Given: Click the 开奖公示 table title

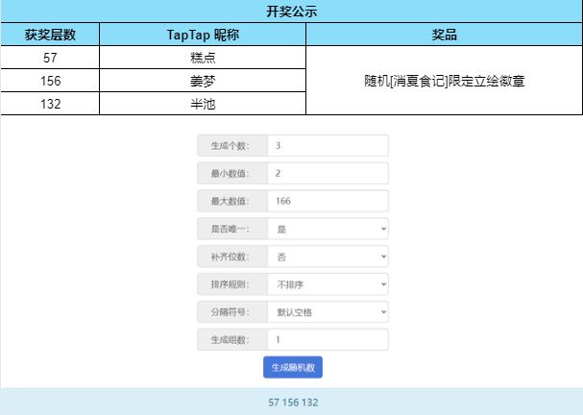Looking at the screenshot, I should (292, 12).
